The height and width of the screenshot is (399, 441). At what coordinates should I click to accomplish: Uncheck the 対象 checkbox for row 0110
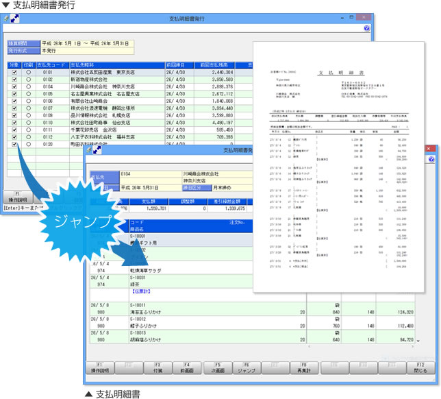coord(14,123)
